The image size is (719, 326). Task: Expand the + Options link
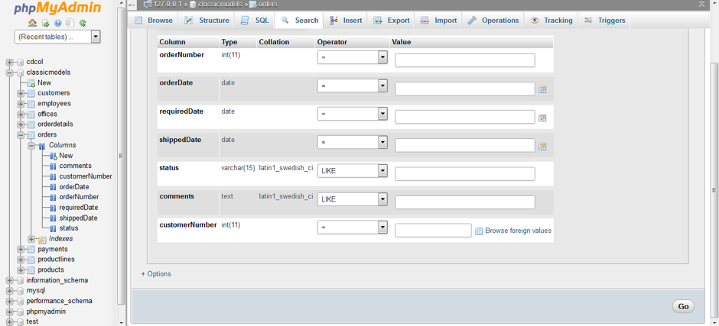click(156, 274)
